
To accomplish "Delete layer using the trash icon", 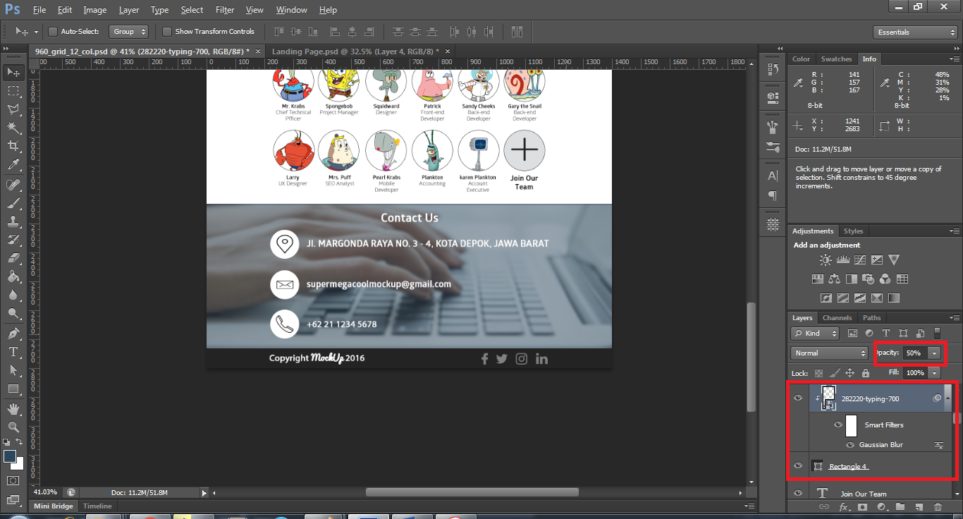I will pos(938,506).
